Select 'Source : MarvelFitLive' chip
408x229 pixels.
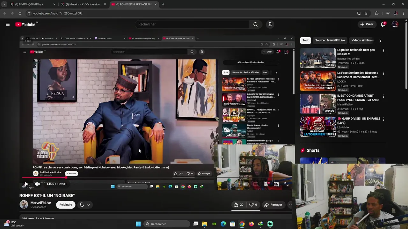click(330, 40)
